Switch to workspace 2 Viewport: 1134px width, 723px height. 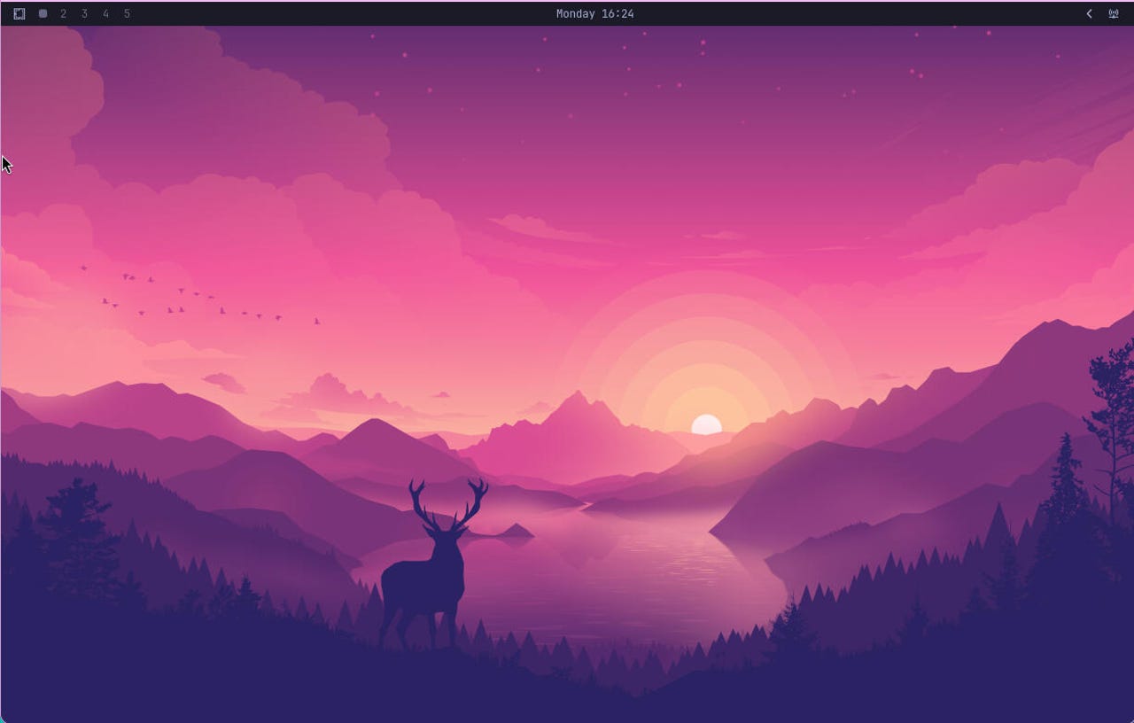(x=63, y=13)
